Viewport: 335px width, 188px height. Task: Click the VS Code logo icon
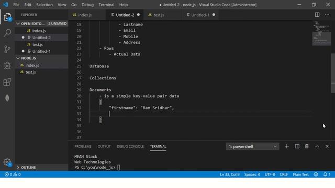(5, 5)
